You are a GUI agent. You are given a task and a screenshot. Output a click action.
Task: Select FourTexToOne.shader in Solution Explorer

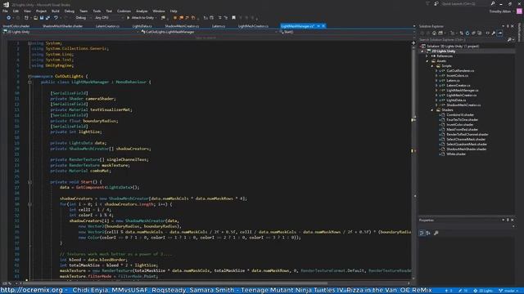click(x=462, y=120)
